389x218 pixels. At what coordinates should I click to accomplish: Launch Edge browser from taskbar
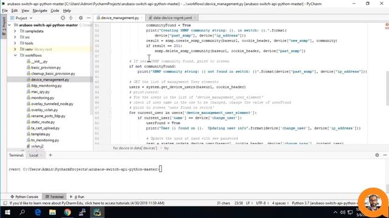tap(38, 213)
